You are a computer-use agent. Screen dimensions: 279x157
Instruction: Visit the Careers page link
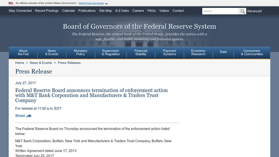coord(138,11)
